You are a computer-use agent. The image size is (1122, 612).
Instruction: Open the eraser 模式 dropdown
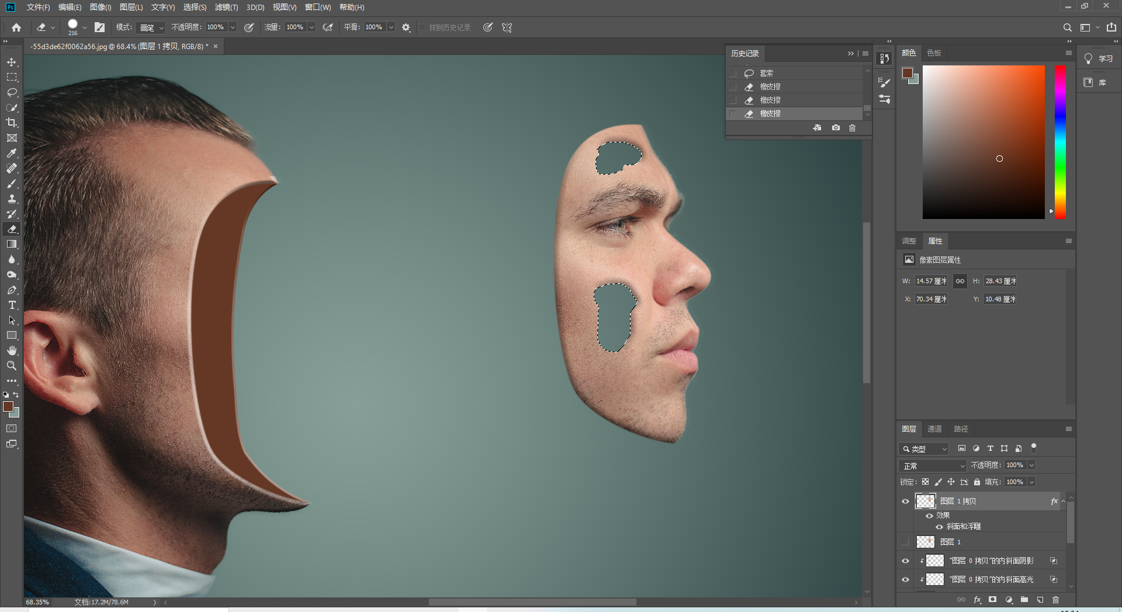pyautogui.click(x=151, y=27)
